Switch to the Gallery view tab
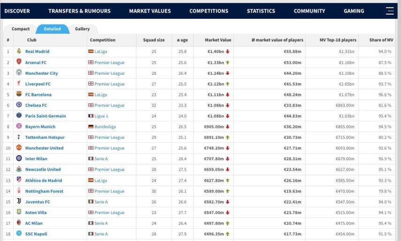The height and width of the screenshot is (241, 401). [83, 29]
